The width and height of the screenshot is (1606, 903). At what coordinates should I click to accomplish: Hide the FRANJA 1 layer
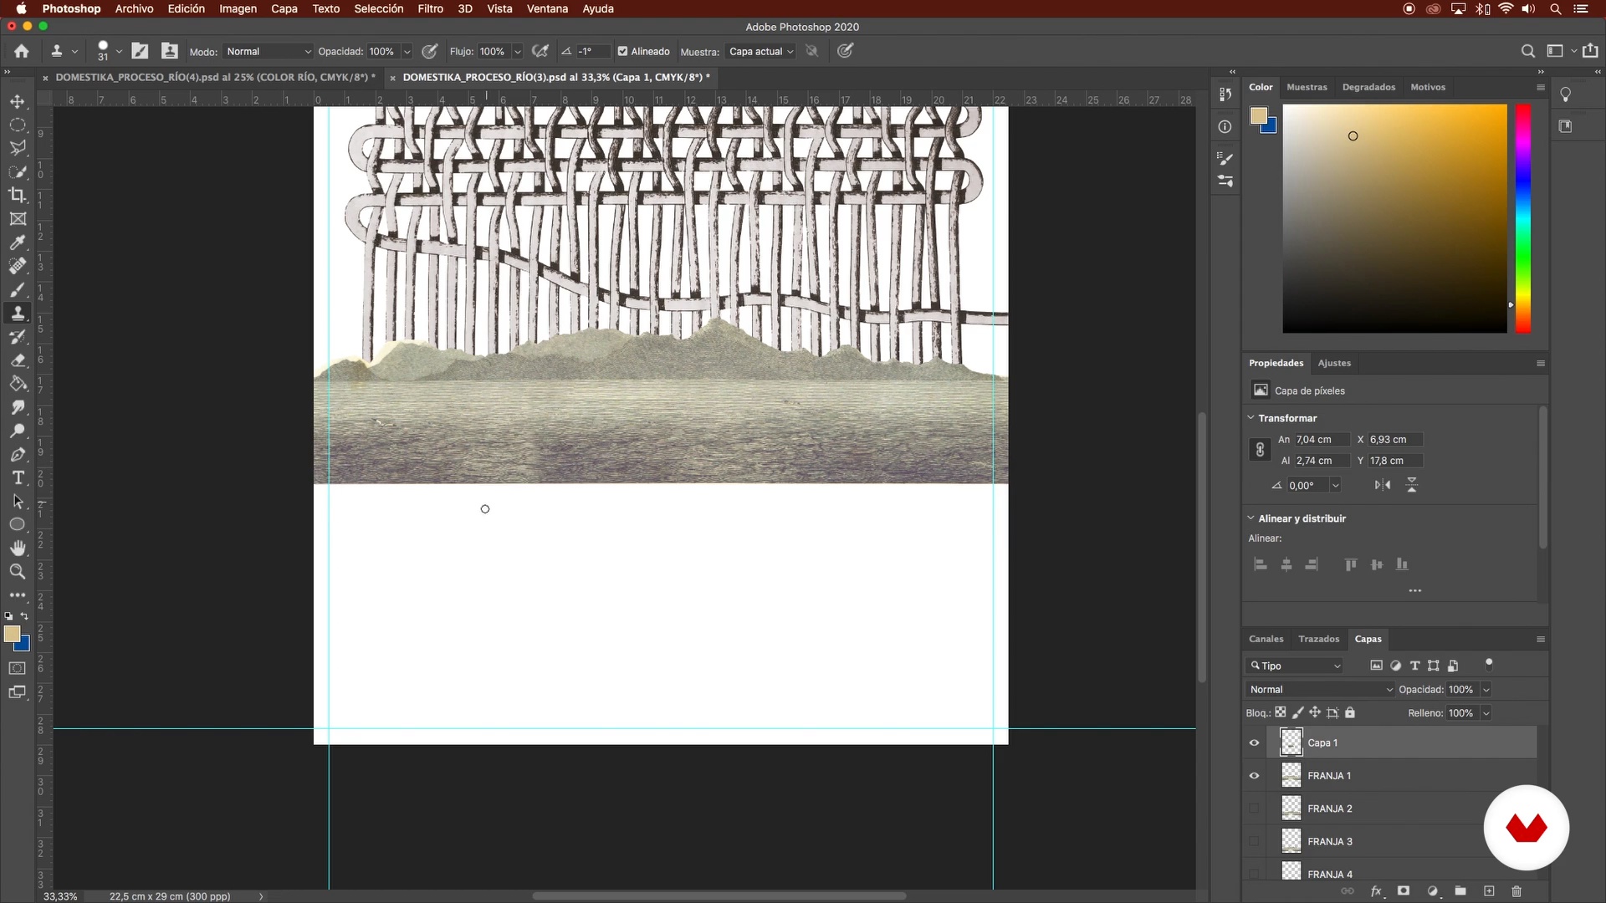(x=1254, y=776)
